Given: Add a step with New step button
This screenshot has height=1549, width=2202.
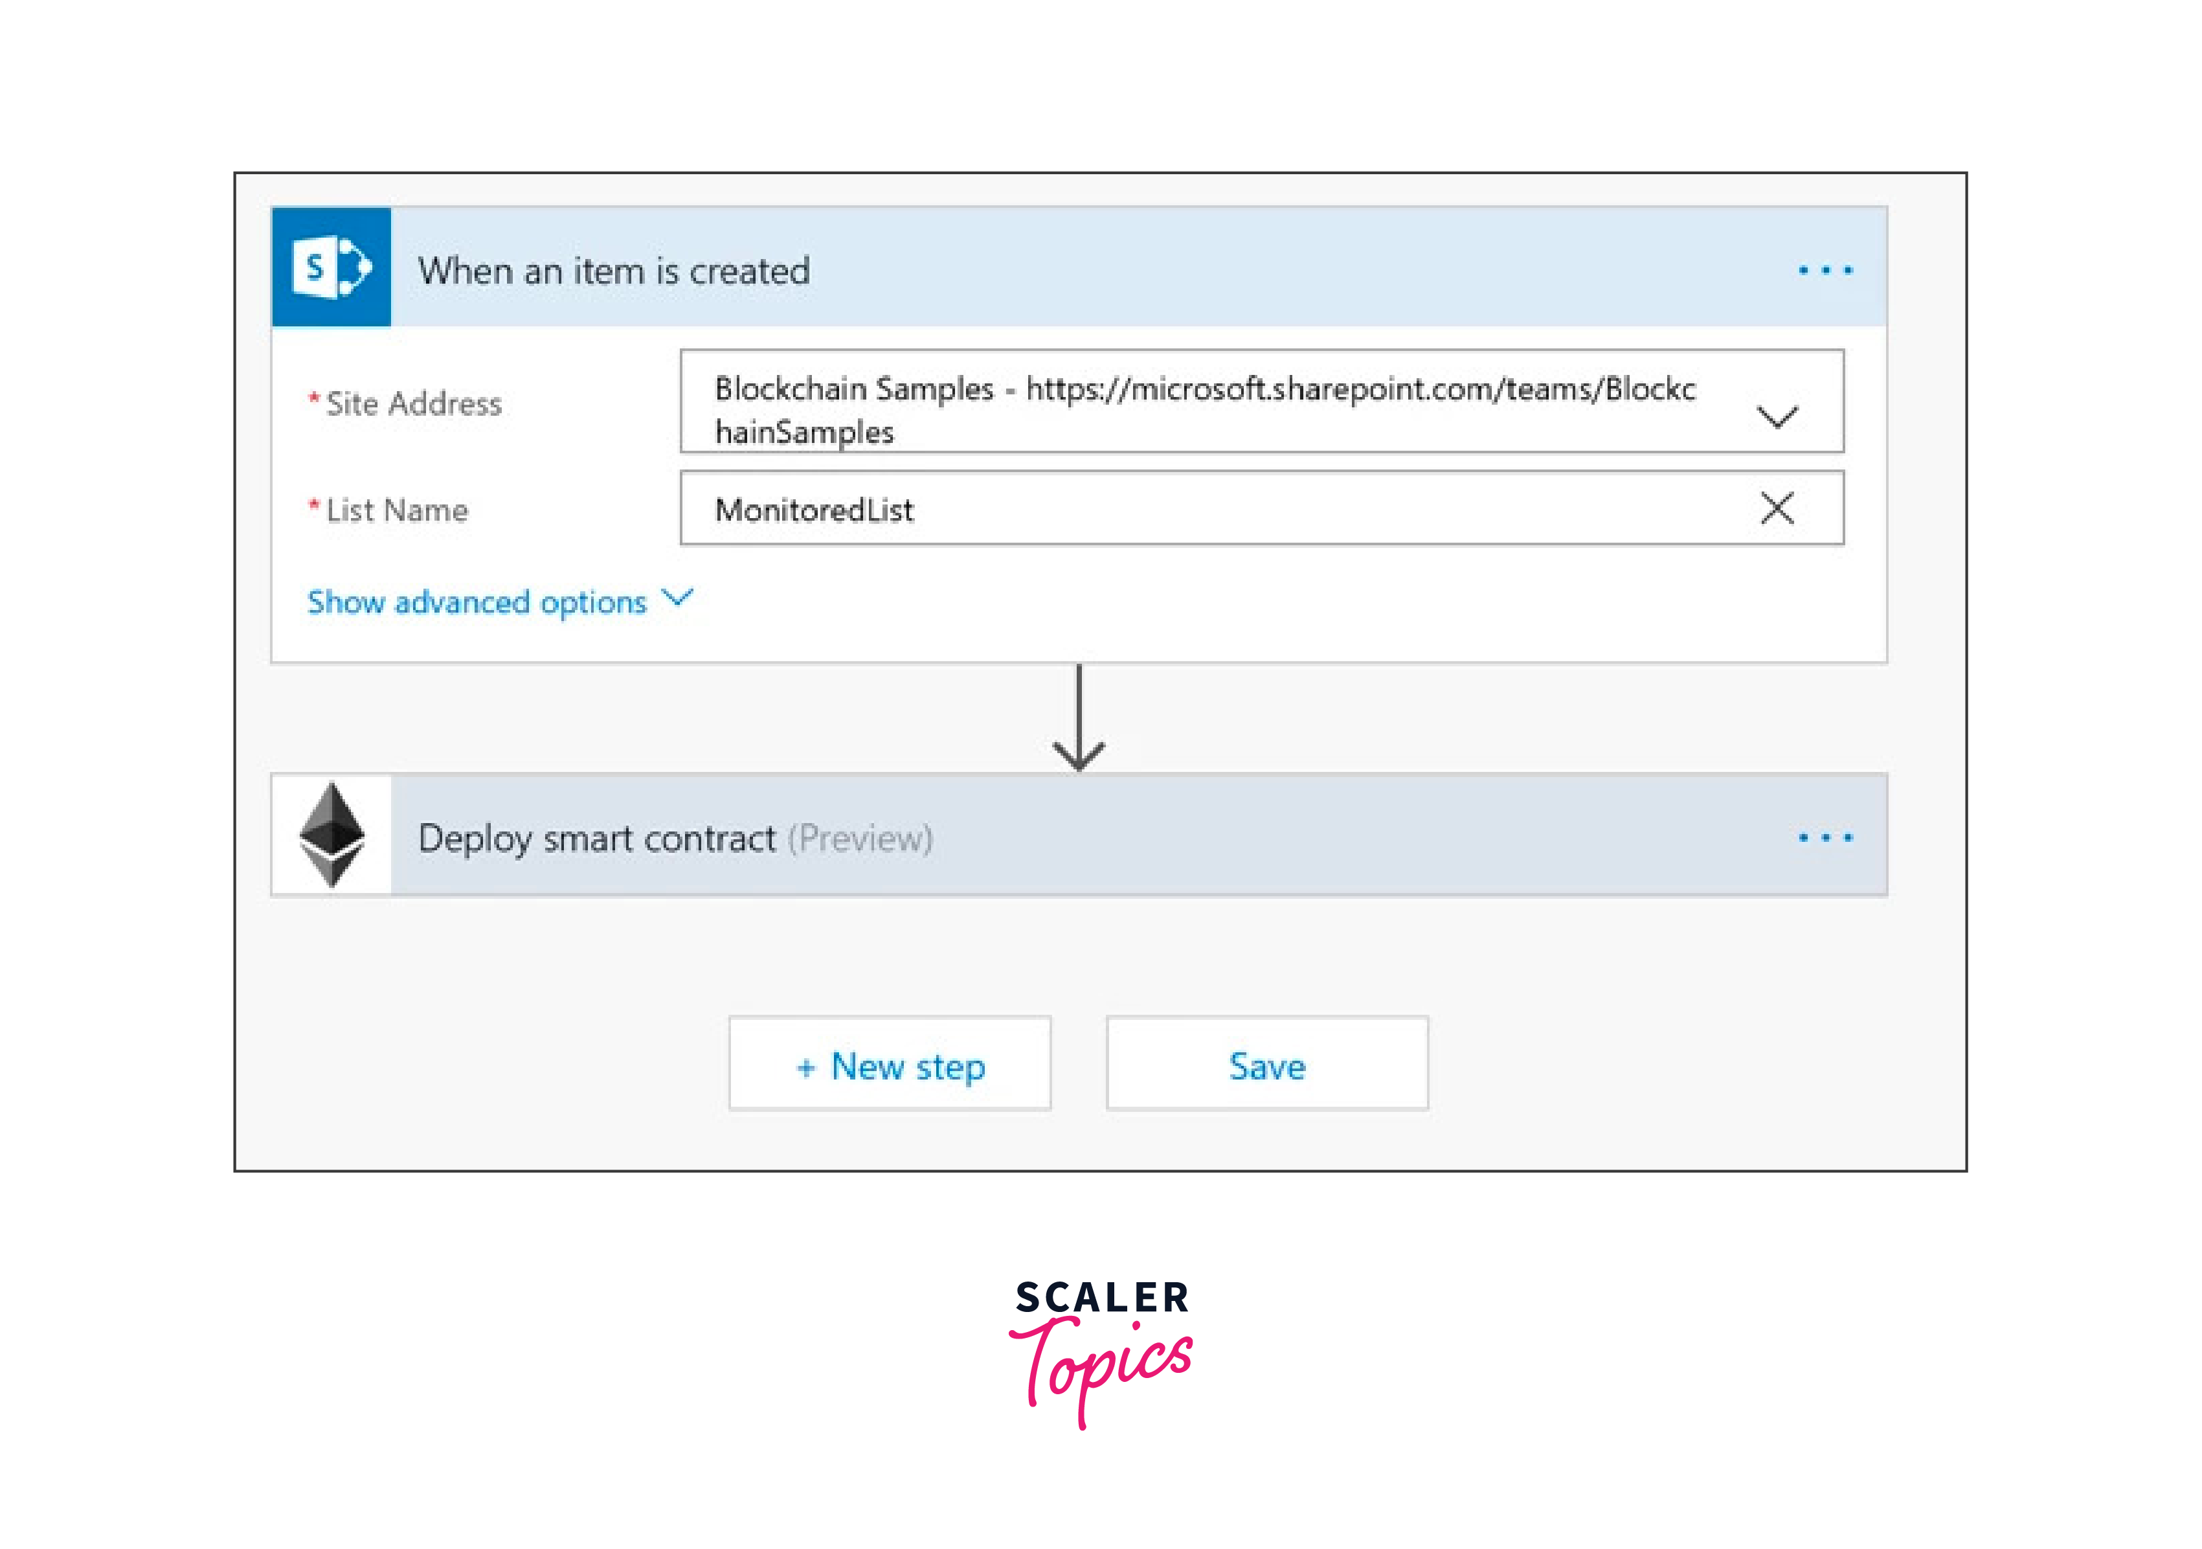Looking at the screenshot, I should pos(890,1065).
